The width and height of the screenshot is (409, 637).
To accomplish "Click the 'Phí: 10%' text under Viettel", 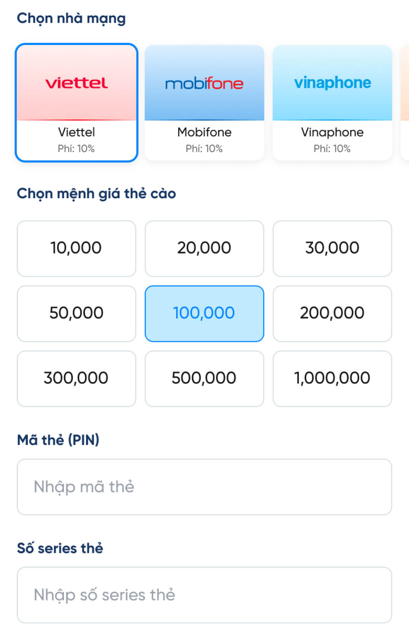I will (x=76, y=149).
